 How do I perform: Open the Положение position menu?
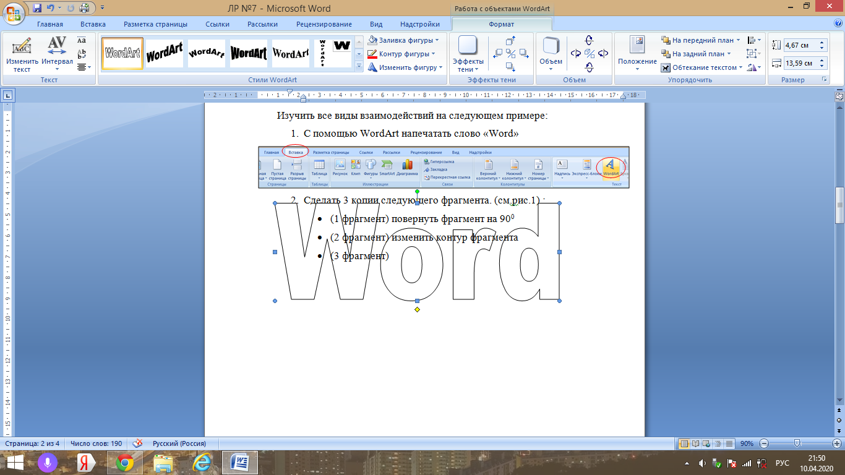pyautogui.click(x=637, y=54)
